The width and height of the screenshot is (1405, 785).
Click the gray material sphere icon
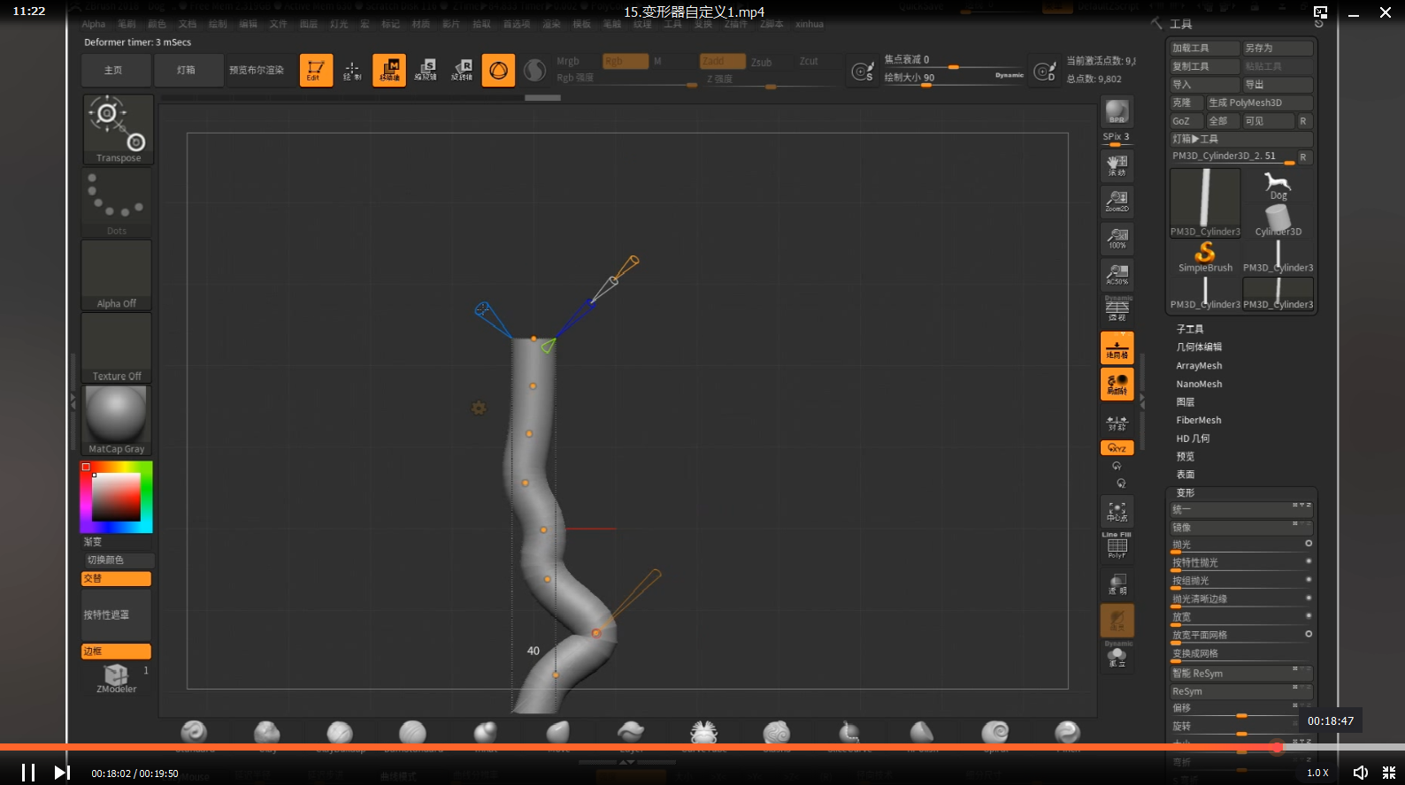[534, 70]
